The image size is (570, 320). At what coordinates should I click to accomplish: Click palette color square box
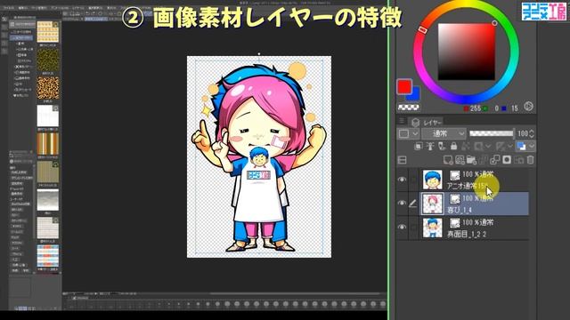[x=403, y=133]
